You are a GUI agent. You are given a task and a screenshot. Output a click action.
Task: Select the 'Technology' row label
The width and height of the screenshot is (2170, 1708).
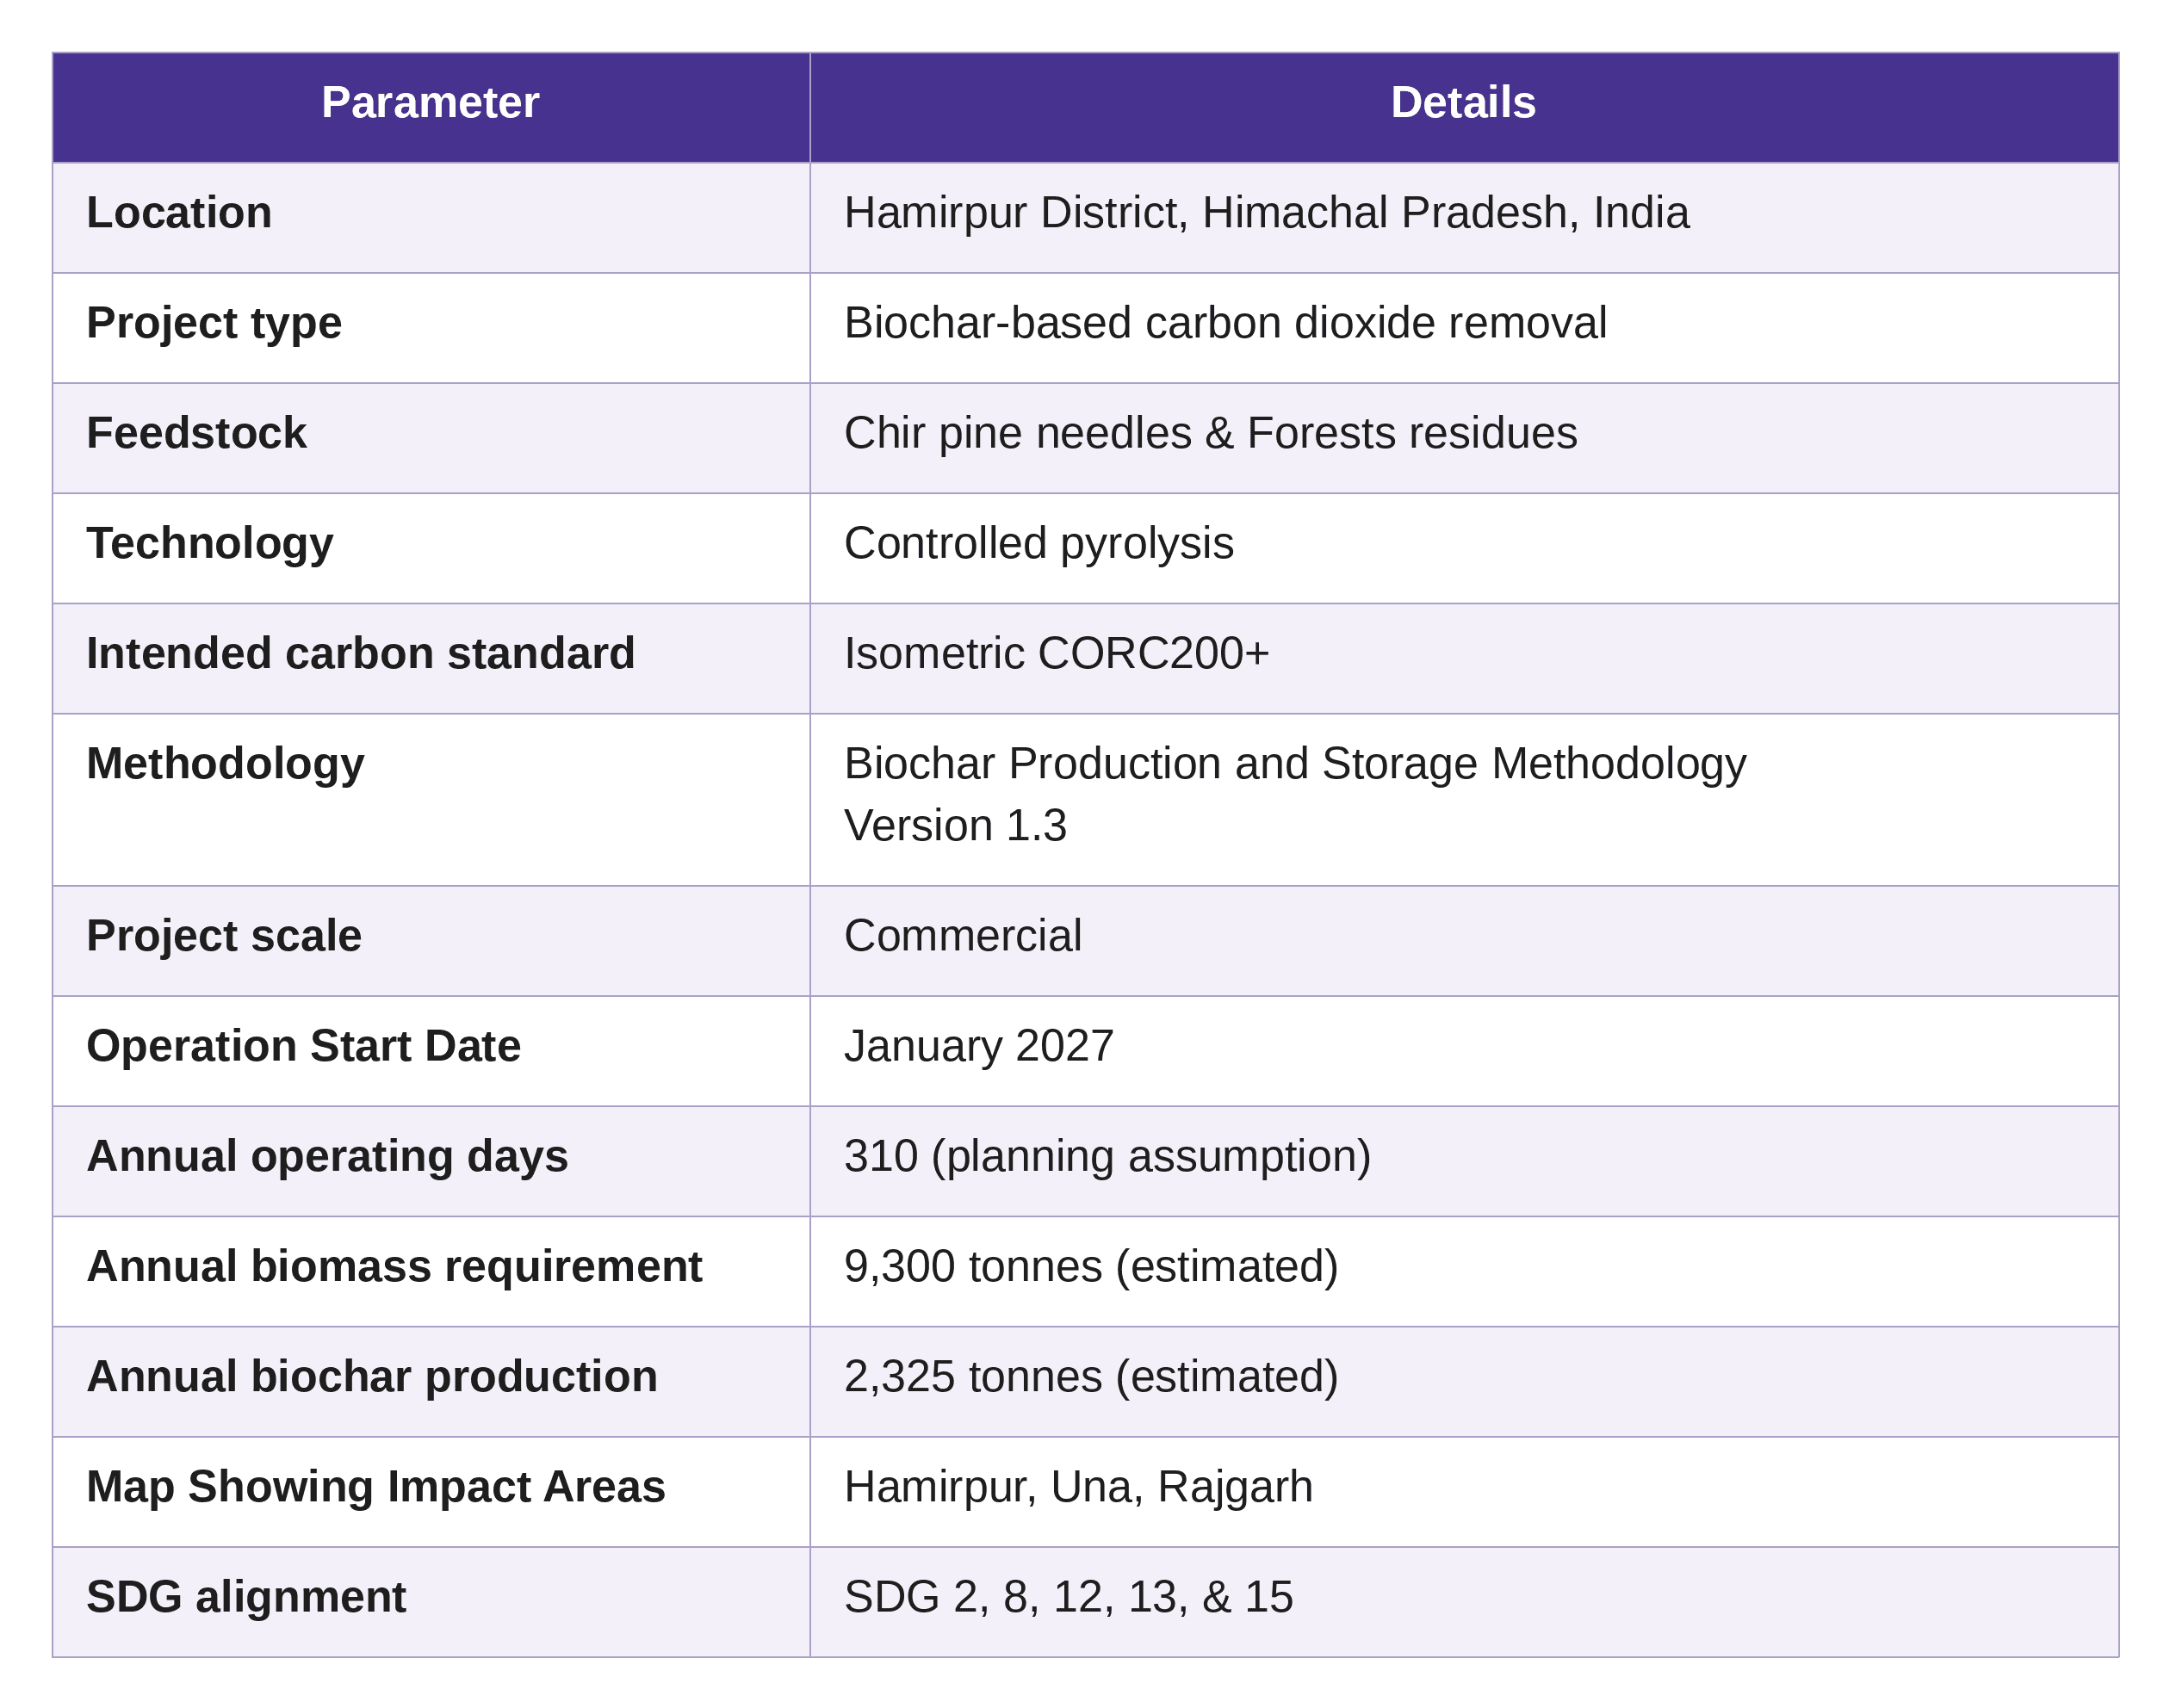210,544
